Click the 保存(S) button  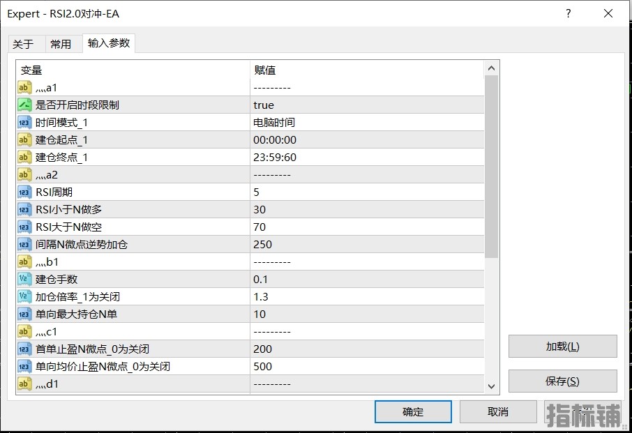coord(563,381)
